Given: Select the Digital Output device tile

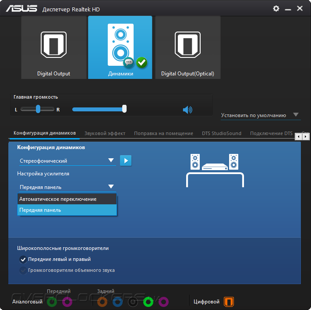Looking at the screenshot, I should 53,47.
